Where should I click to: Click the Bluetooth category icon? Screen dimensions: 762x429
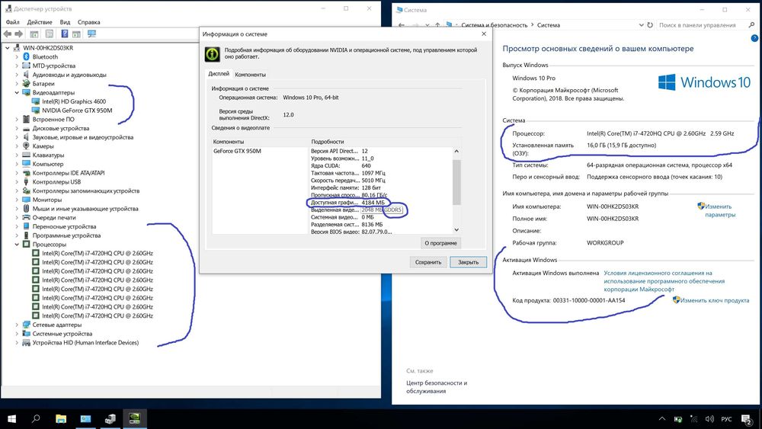(26, 57)
